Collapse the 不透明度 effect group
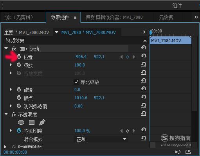The image size is (200, 156). tap(6, 114)
